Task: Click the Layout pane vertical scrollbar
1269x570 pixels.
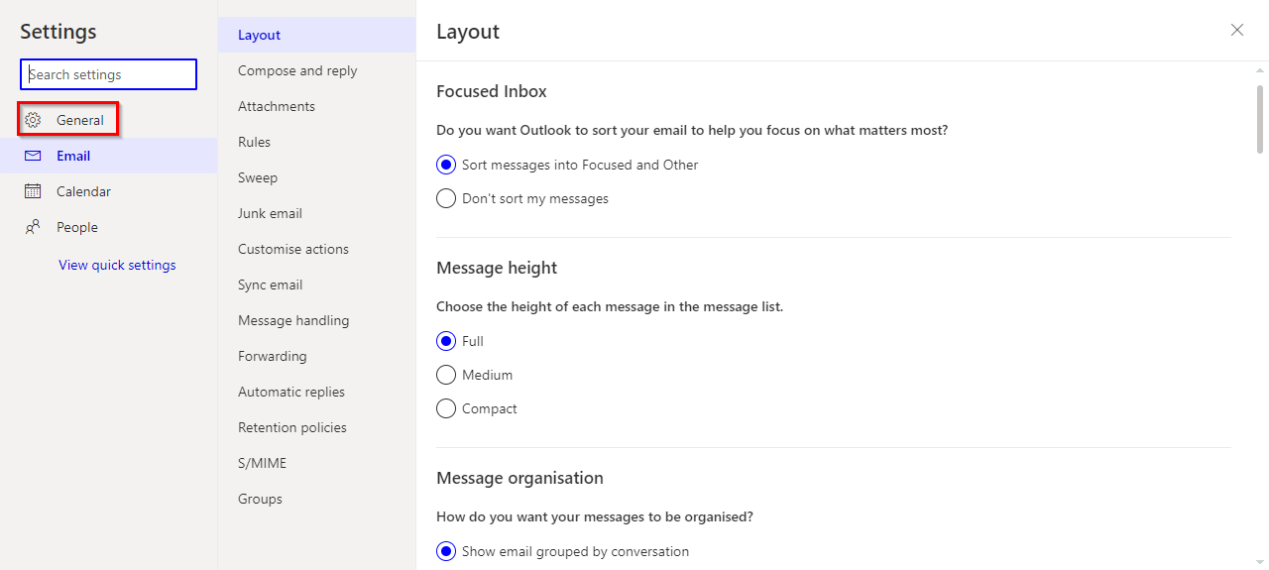Action: pyautogui.click(x=1260, y=119)
